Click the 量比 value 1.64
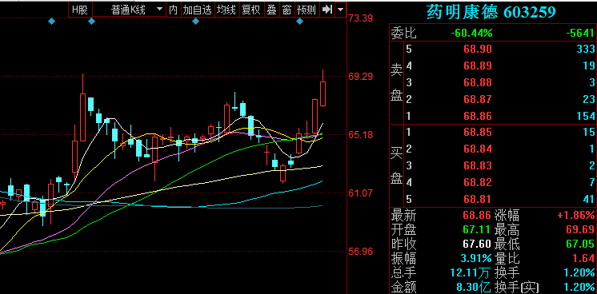Viewport: 597px width, 294px height. pos(583,259)
